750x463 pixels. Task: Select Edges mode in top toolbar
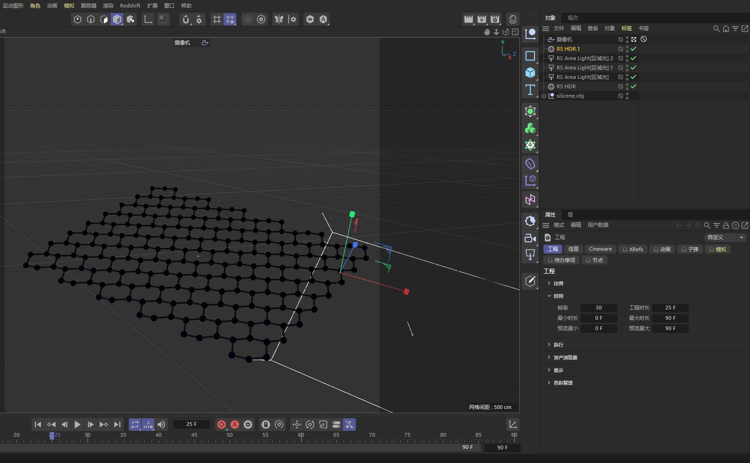coord(91,19)
